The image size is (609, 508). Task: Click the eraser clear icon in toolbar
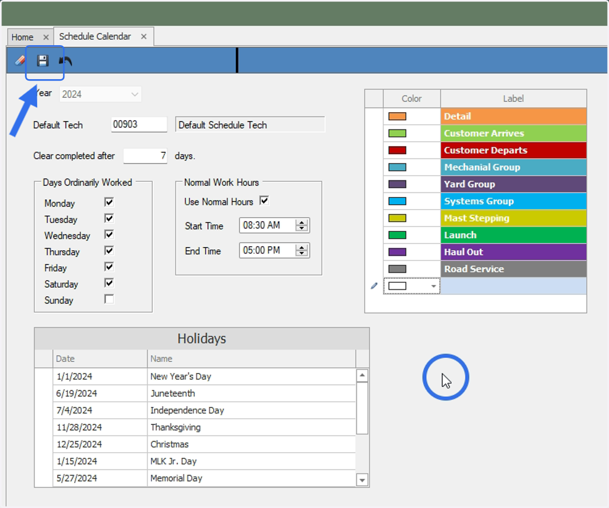pyautogui.click(x=20, y=61)
